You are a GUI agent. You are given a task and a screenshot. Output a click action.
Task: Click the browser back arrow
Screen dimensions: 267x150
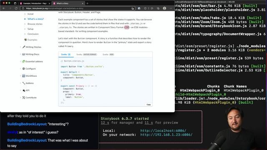(4, 8)
